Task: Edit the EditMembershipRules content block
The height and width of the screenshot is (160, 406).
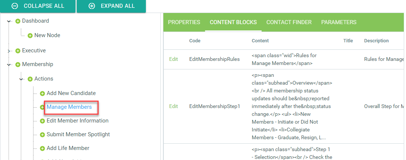Action: [173, 59]
